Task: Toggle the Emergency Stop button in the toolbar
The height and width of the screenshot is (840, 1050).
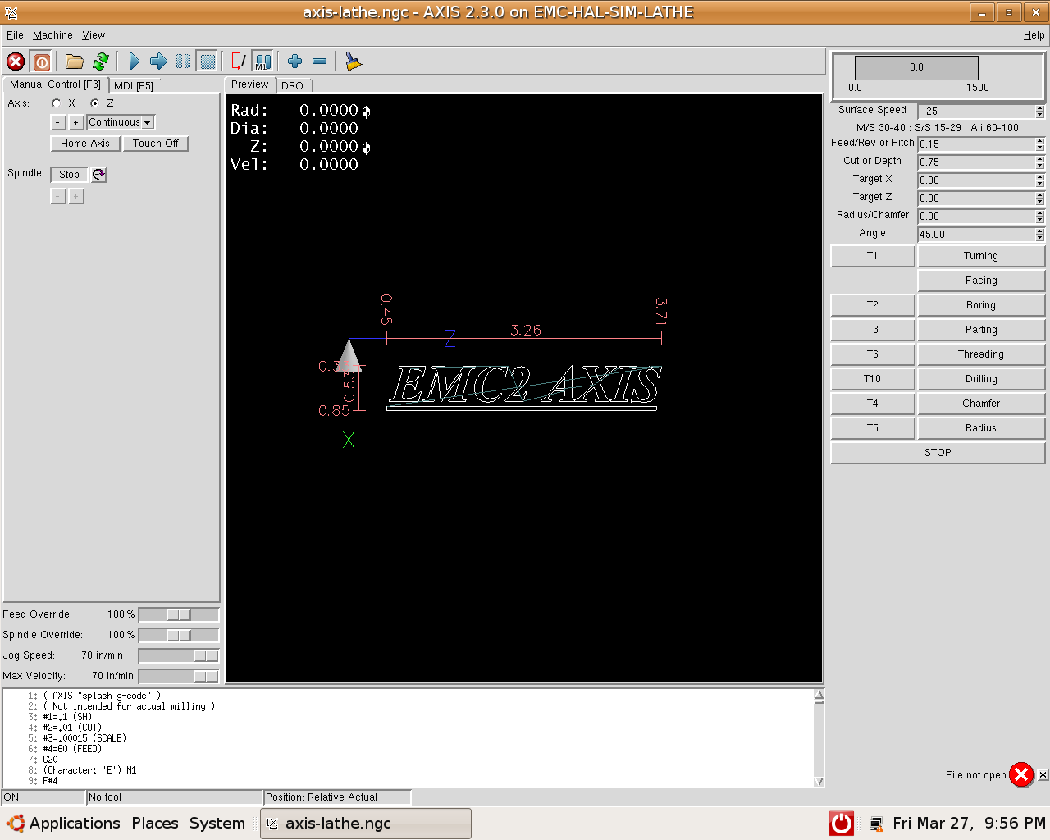Action: coord(16,62)
